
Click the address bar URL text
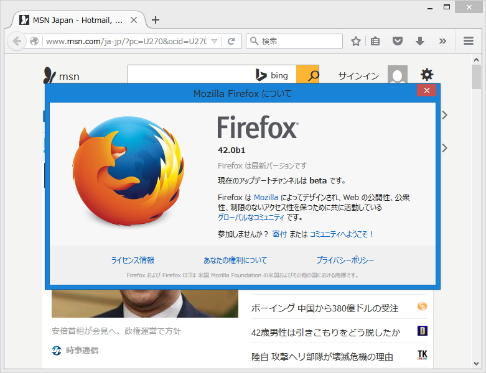[x=126, y=41]
